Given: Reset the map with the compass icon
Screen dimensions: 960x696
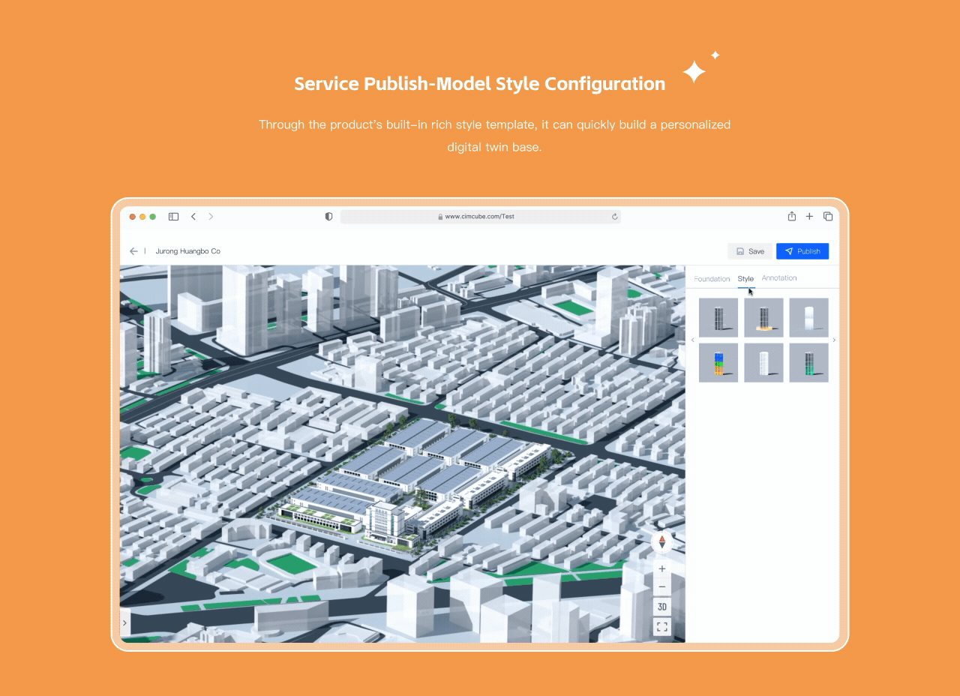Looking at the screenshot, I should tap(662, 541).
